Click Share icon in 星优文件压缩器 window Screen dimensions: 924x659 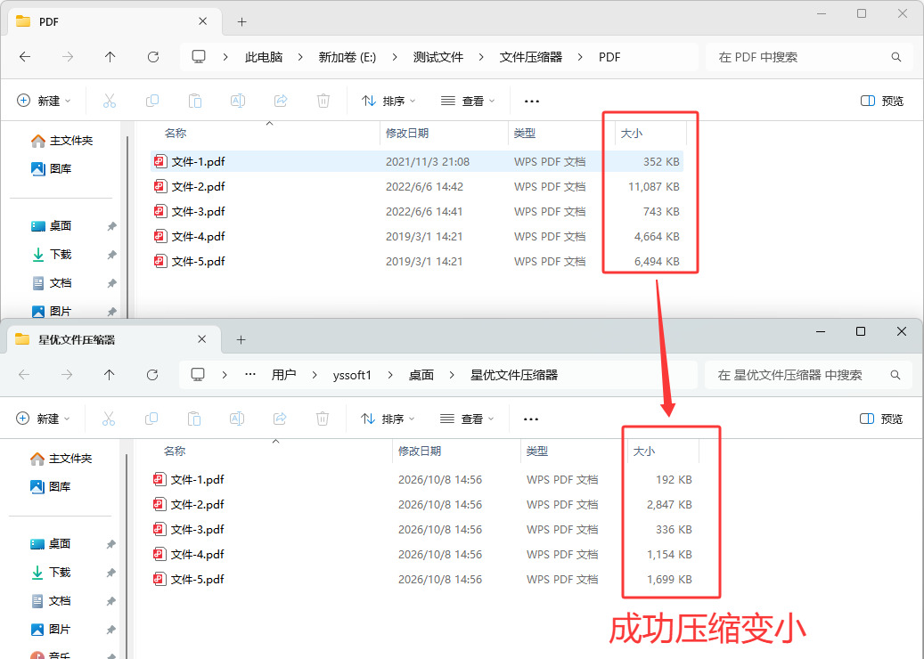tap(280, 419)
